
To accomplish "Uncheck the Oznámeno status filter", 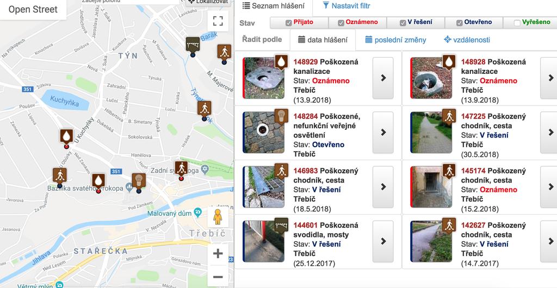I will pos(341,23).
